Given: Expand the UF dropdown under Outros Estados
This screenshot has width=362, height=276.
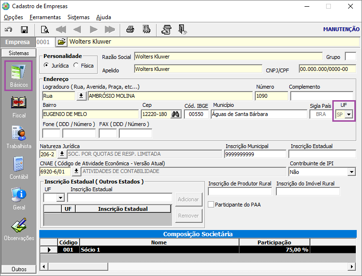Looking at the screenshot, I should (60, 198).
